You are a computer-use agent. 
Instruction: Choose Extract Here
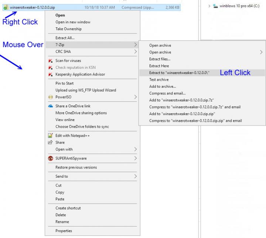(159, 66)
